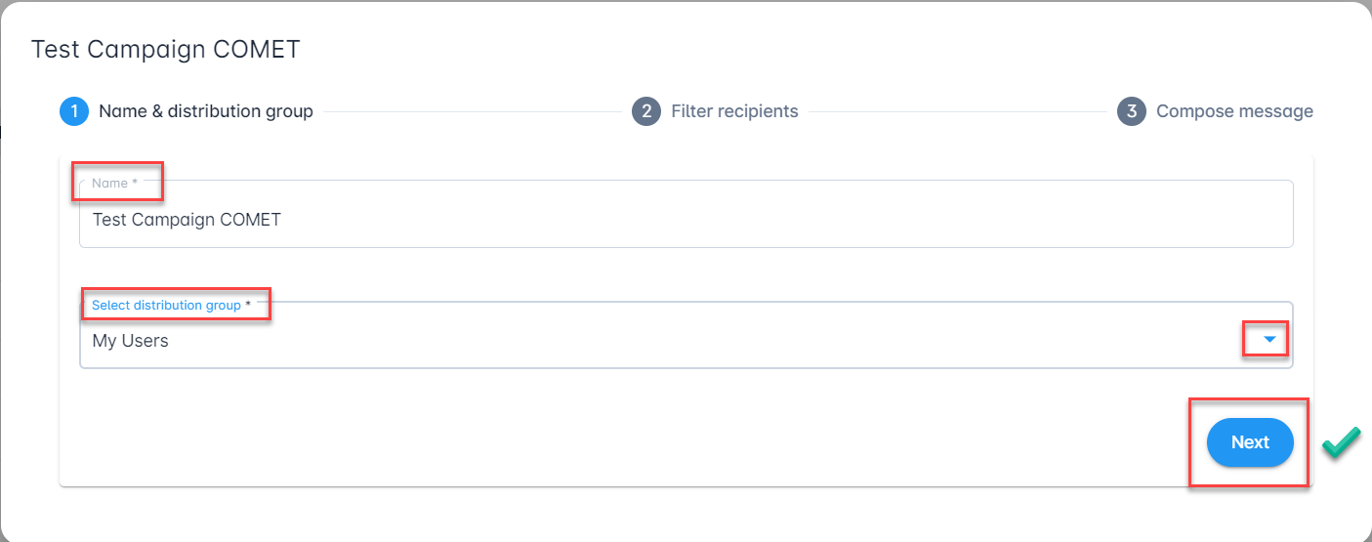Click the My Users selected value text
The image size is (1372, 542).
point(130,341)
